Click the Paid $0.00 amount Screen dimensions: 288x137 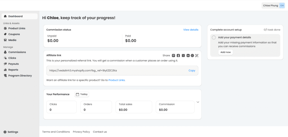pos(130,41)
